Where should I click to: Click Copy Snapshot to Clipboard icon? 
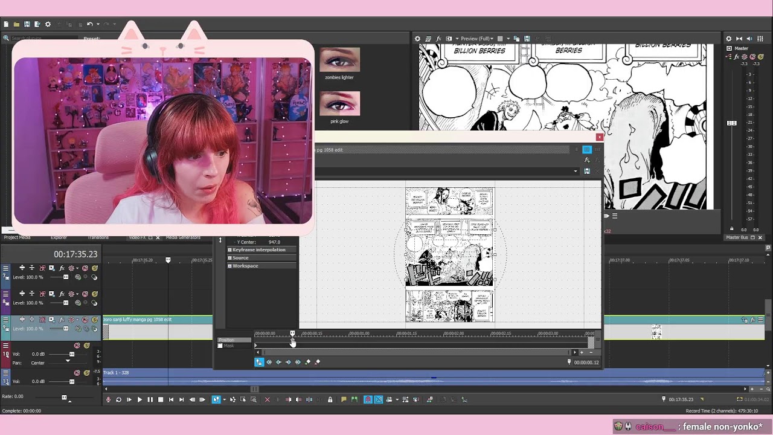coord(518,39)
